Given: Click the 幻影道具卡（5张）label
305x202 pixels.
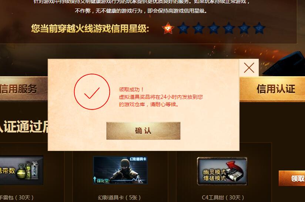Looking at the screenshot, I should 119,198.
